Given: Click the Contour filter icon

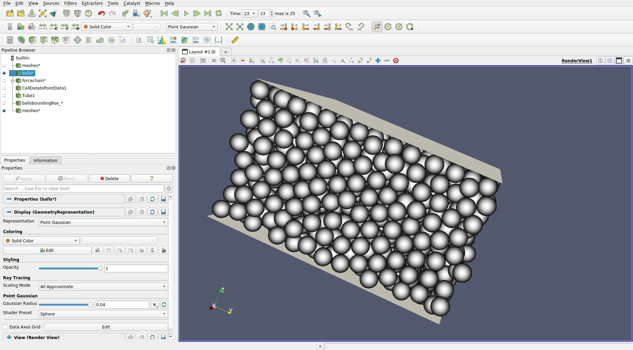Looking at the screenshot, I should tap(21, 40).
